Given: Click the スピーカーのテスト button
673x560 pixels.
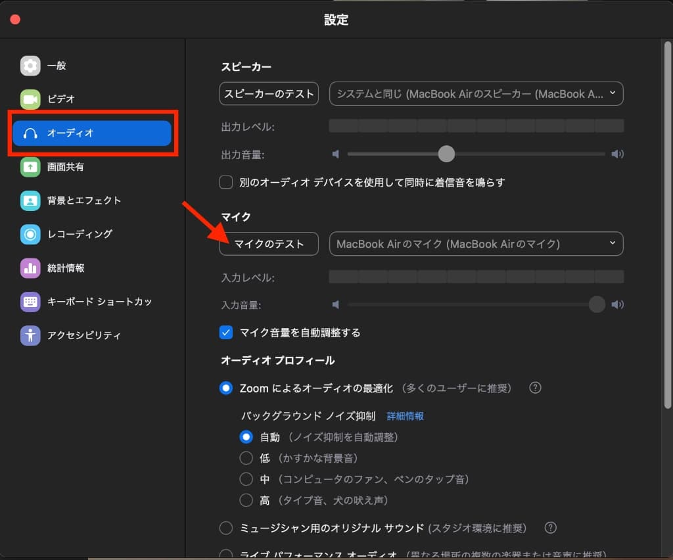Looking at the screenshot, I should [268, 93].
